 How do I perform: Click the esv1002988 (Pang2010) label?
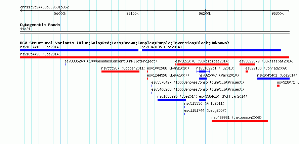coord(168,68)
